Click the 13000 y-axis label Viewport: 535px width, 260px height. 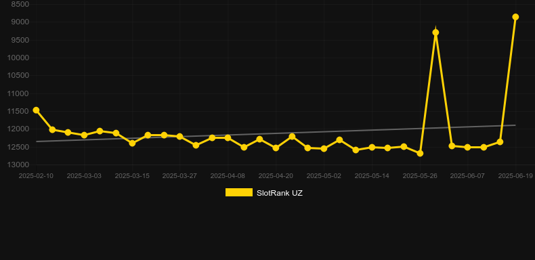(x=18, y=165)
